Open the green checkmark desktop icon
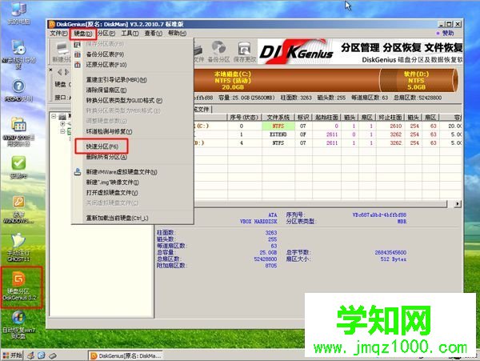The image size is (480, 361). tap(18, 166)
